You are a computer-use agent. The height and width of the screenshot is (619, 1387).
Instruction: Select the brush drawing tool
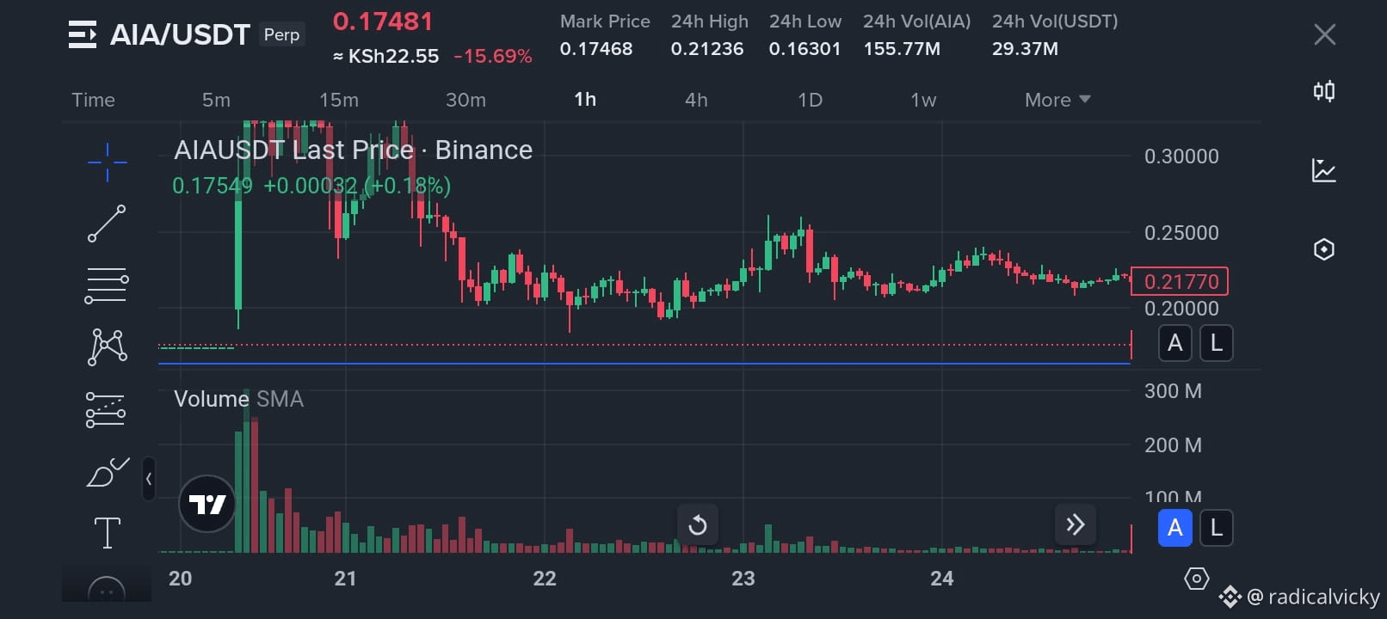point(107,472)
